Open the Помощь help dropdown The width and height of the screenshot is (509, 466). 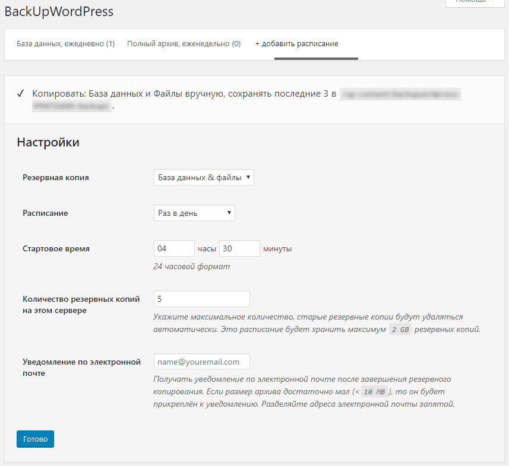point(474,2)
